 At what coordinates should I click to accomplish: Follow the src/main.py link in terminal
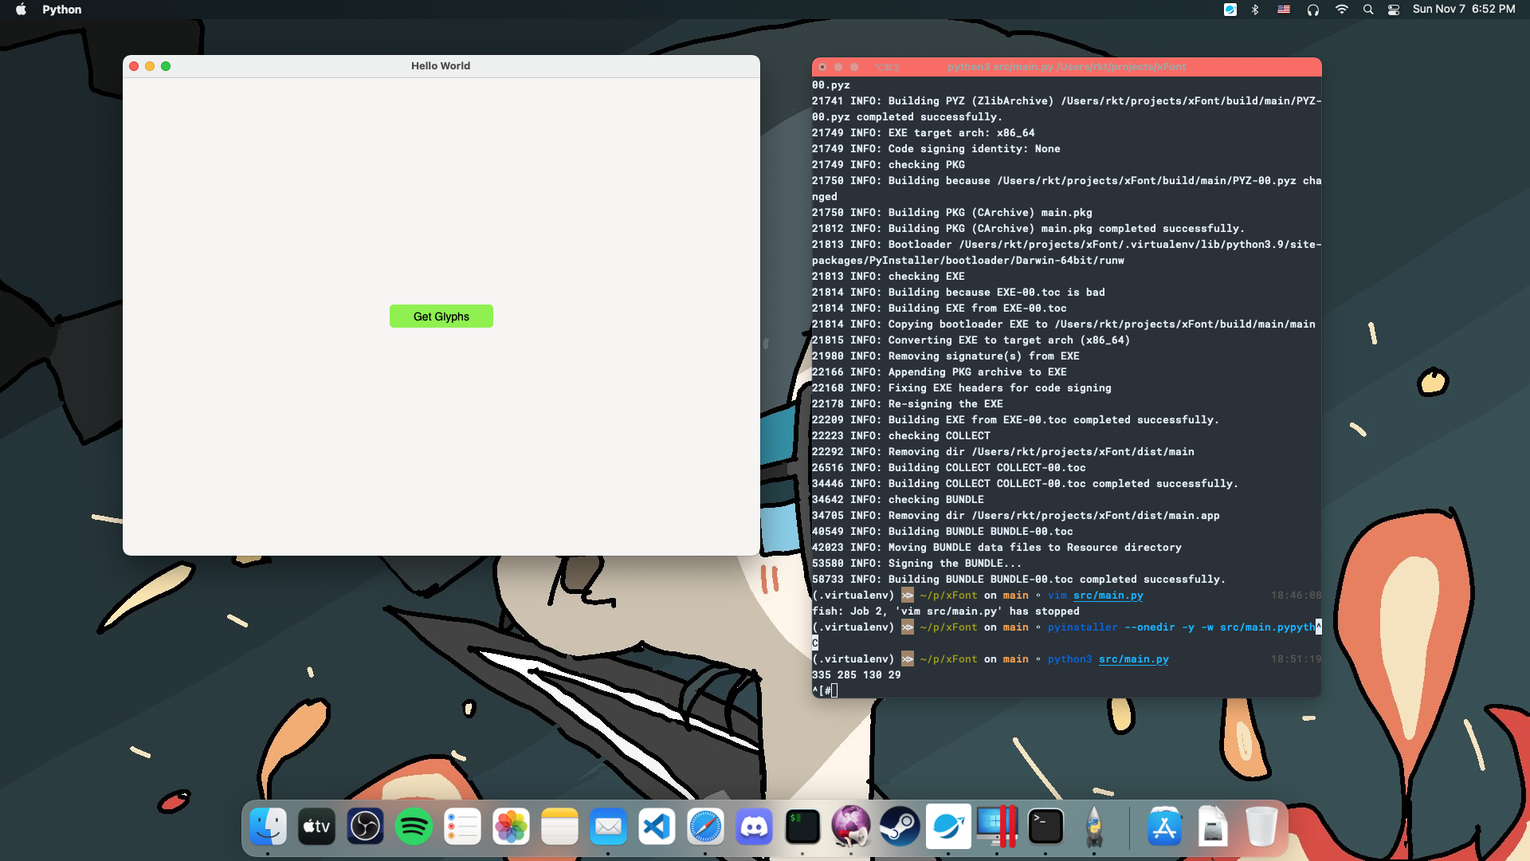(x=1133, y=659)
